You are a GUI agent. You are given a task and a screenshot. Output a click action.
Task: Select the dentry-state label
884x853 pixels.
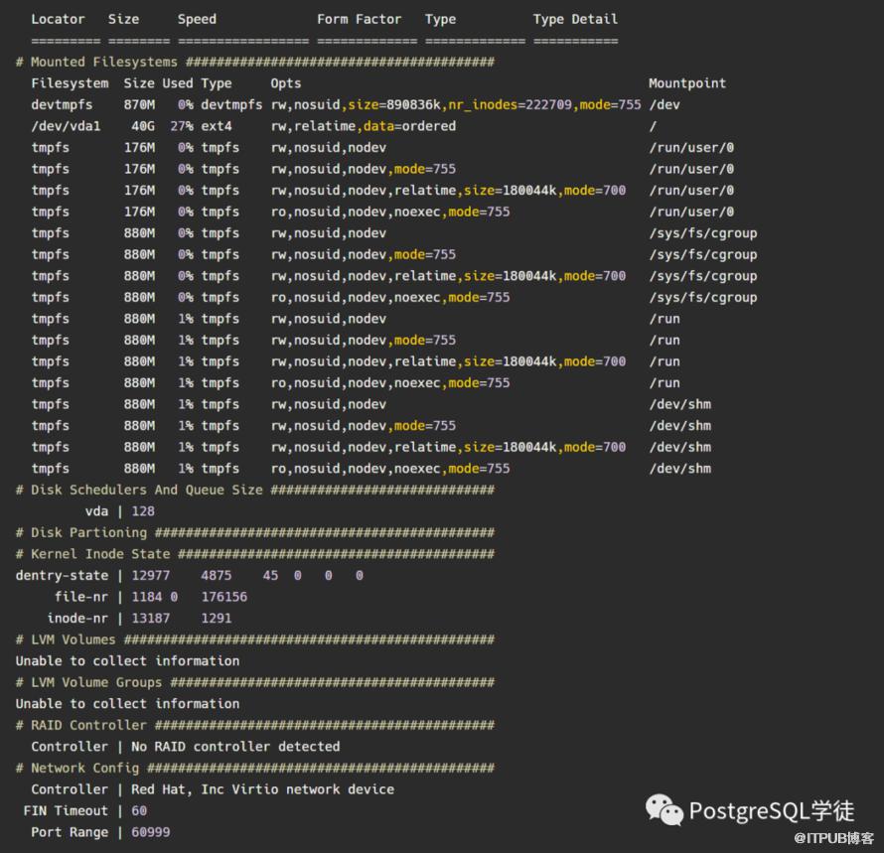click(x=62, y=575)
